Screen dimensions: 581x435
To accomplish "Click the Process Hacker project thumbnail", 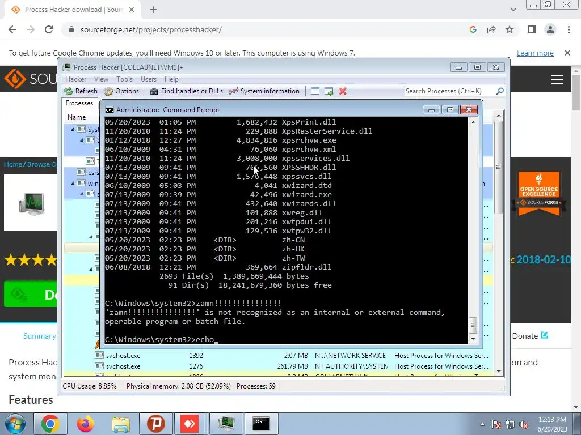I will click(x=31, y=203).
